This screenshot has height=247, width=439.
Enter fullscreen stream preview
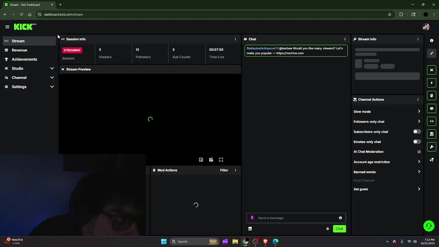tap(221, 160)
